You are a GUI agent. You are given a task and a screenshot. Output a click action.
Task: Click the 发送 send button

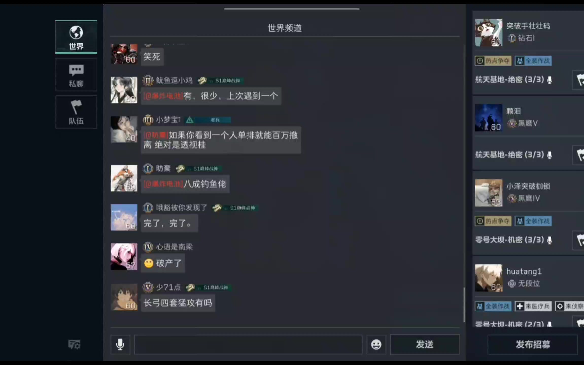tap(425, 344)
